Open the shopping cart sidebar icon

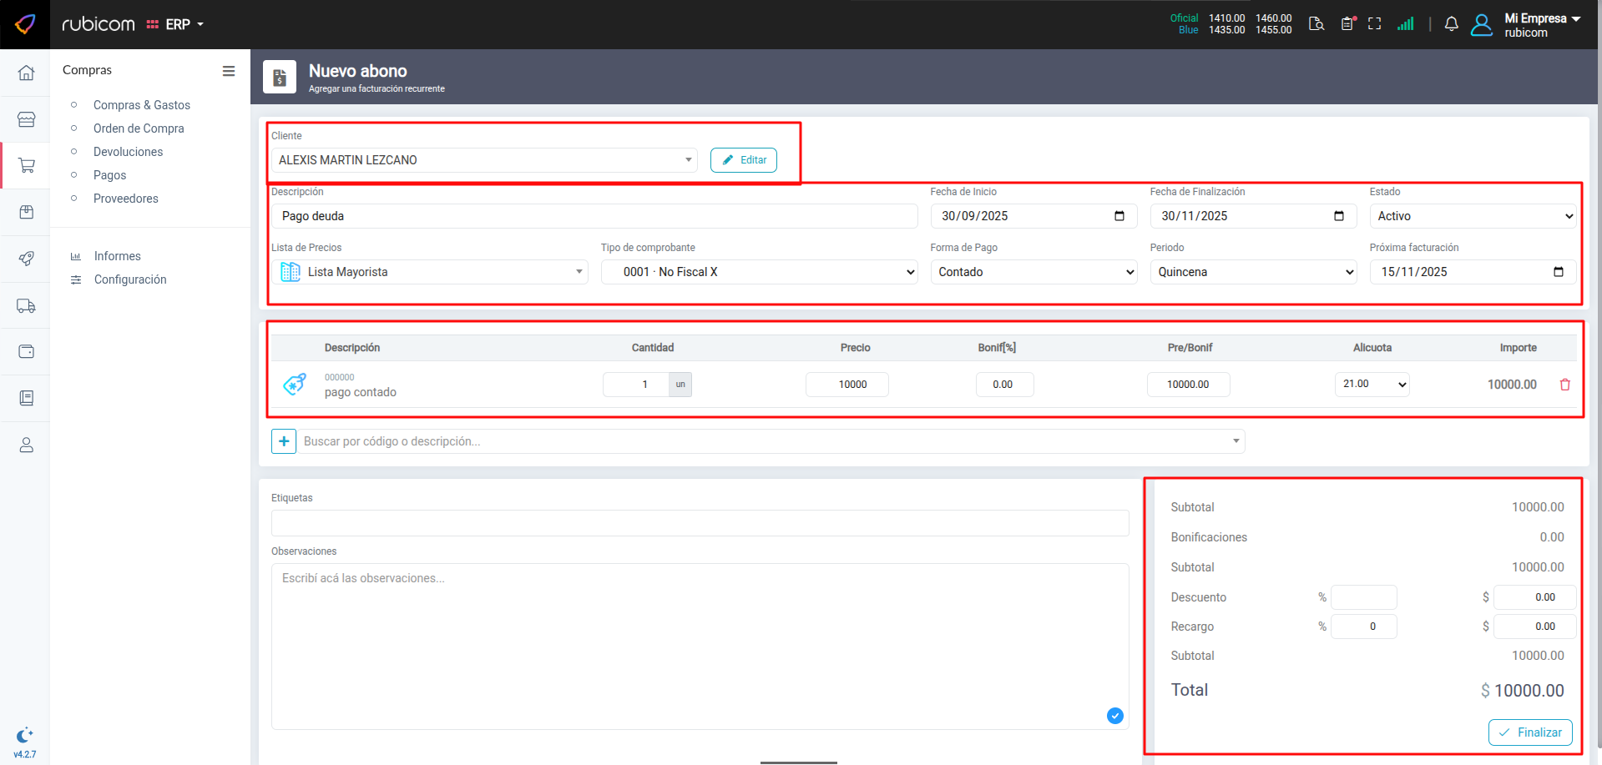[26, 166]
